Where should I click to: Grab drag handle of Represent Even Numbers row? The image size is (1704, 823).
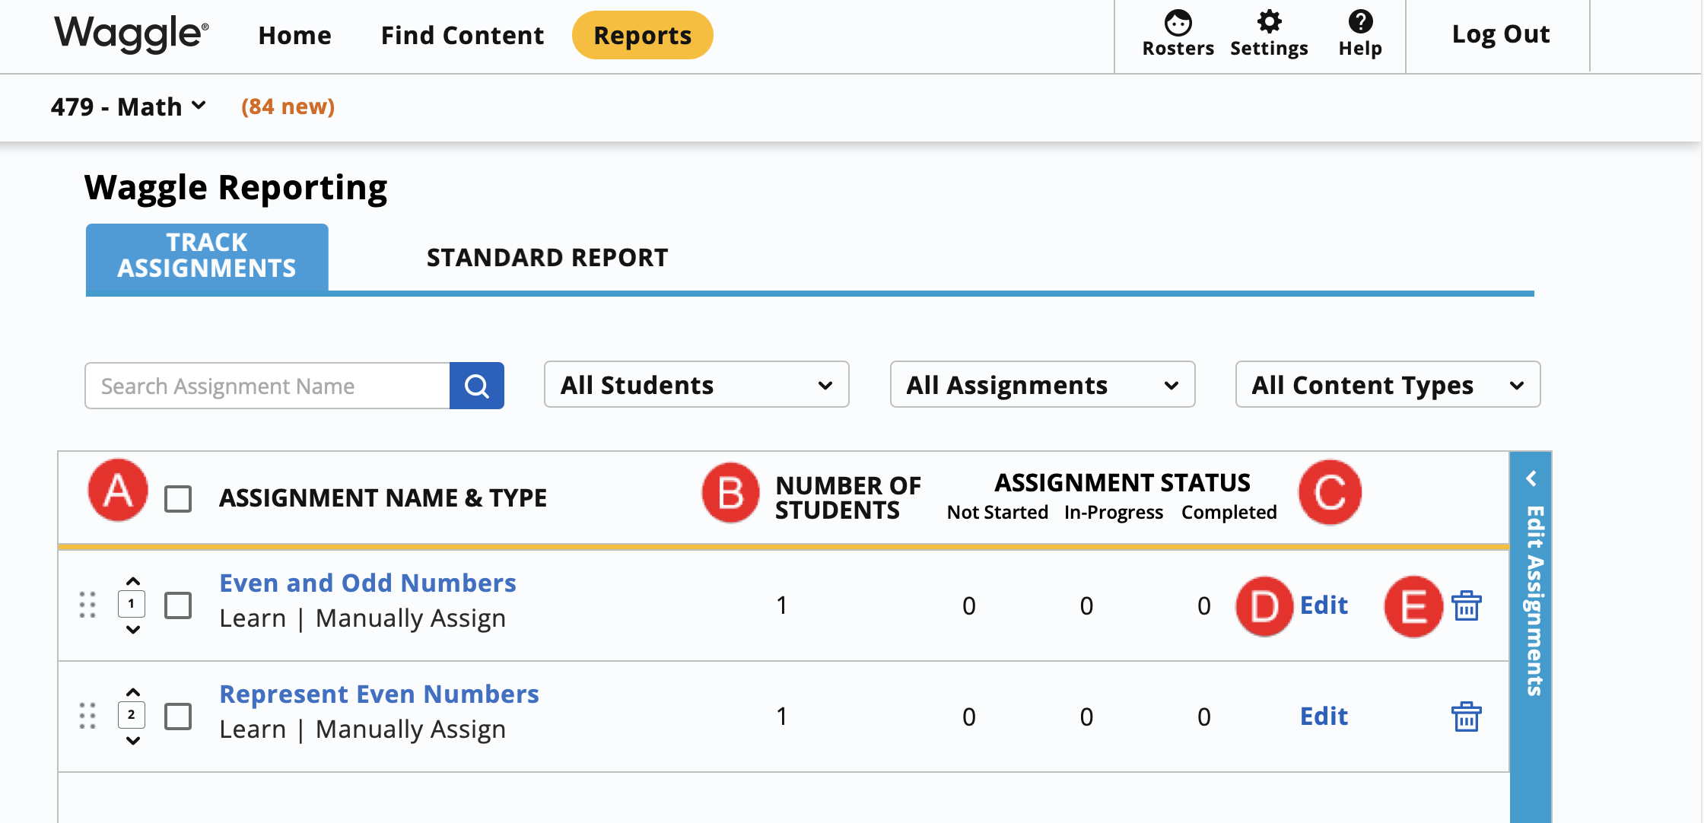[87, 716]
